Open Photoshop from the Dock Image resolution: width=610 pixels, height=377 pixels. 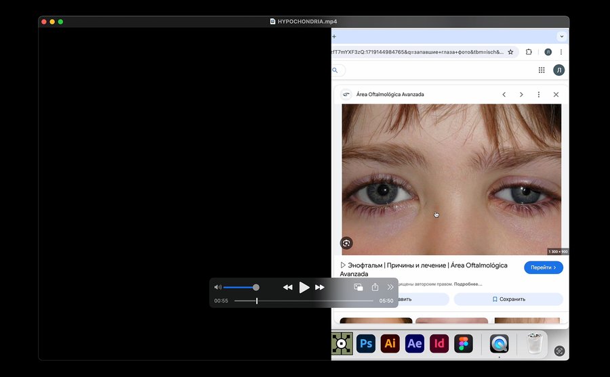click(x=366, y=344)
